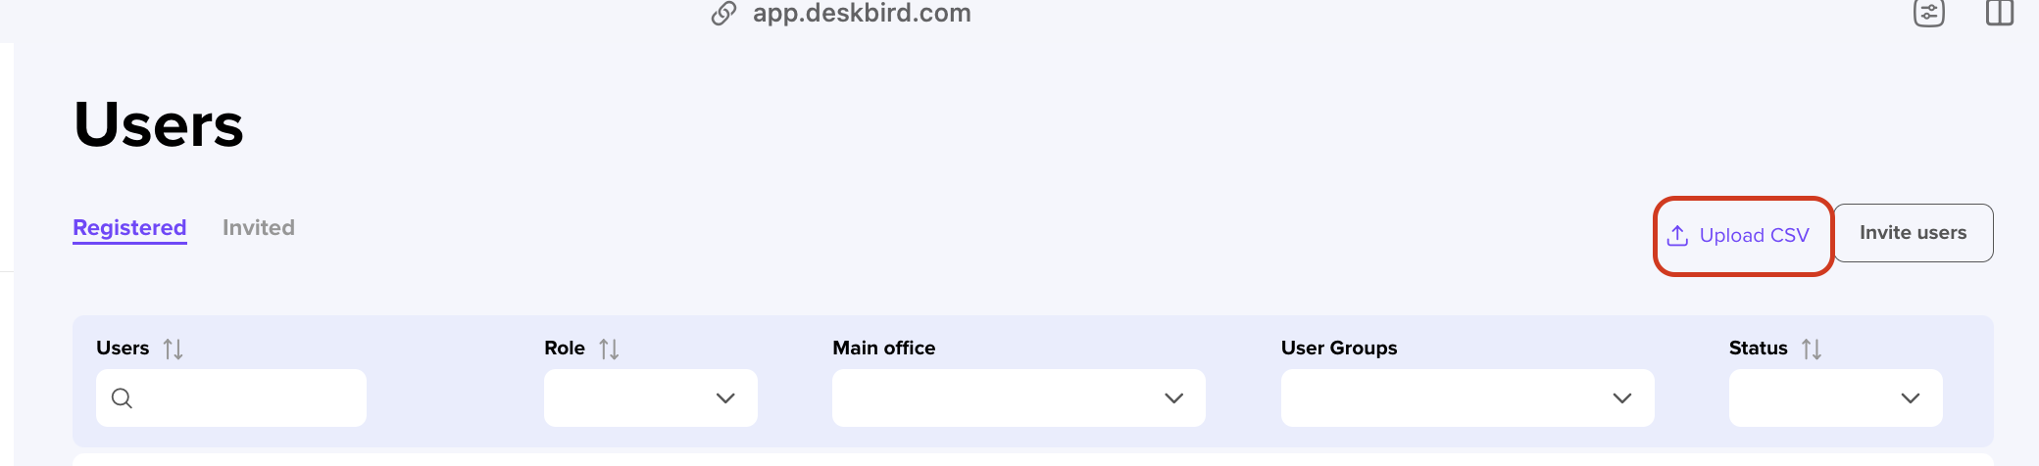
Task: Switch to the Registered tab
Action: pyautogui.click(x=129, y=228)
